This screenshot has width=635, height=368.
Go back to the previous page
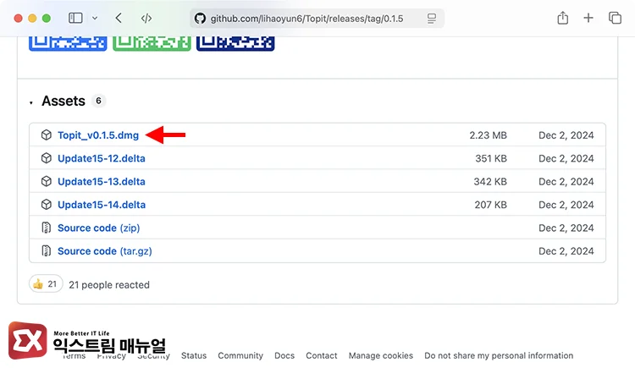coord(118,18)
